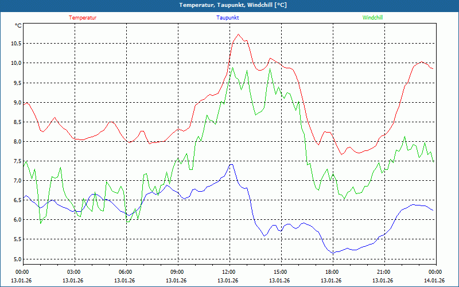The height and width of the screenshot is (287, 459).
Task: Select the 5,0 y-axis value label
Action: [x=17, y=259]
